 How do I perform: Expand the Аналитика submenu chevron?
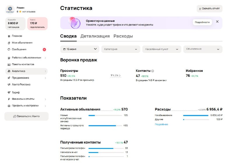click(x=45, y=71)
